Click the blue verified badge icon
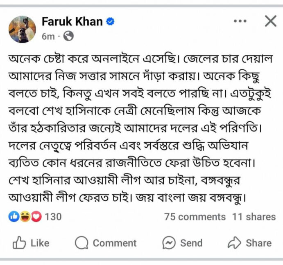Viewport: 283px width, 265px height. (x=110, y=21)
